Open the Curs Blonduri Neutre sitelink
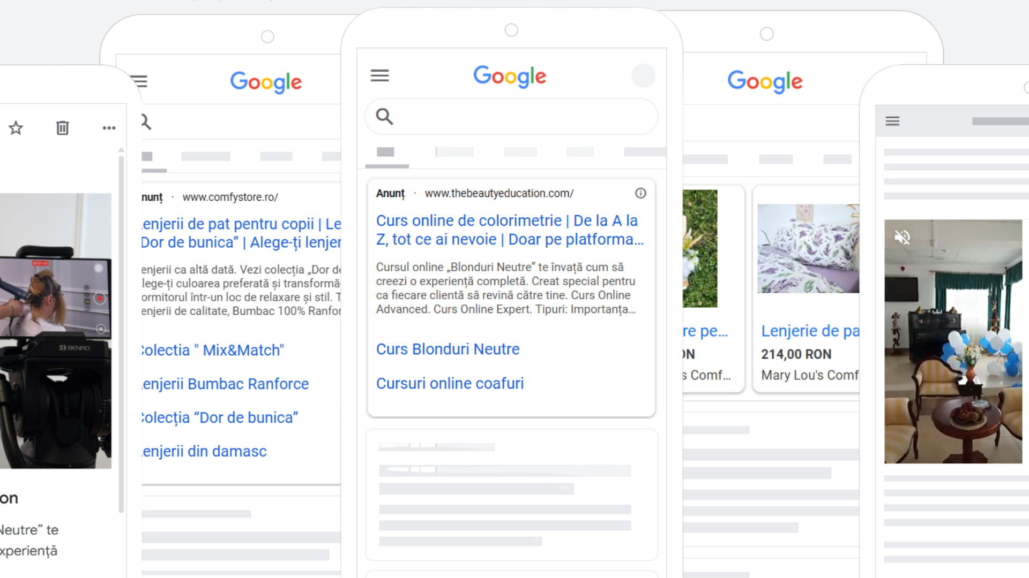The image size is (1029, 578). (x=448, y=349)
